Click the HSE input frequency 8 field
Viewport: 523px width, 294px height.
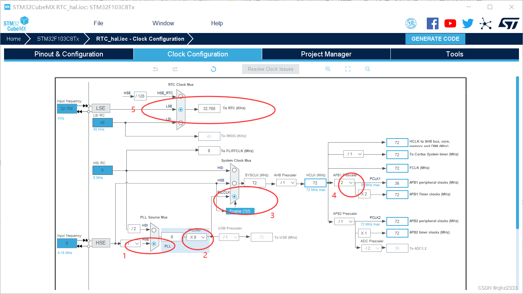(67, 243)
